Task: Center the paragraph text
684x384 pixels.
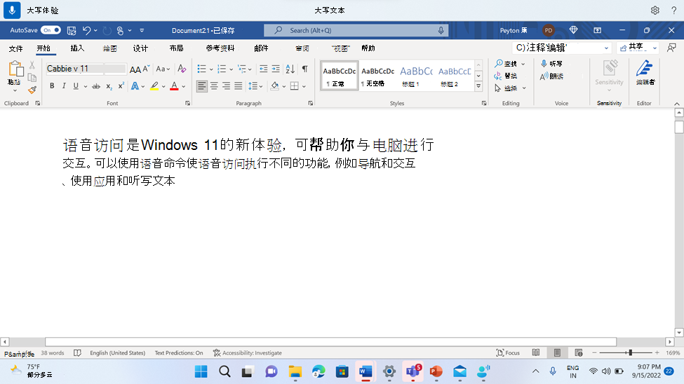Action: click(x=214, y=86)
